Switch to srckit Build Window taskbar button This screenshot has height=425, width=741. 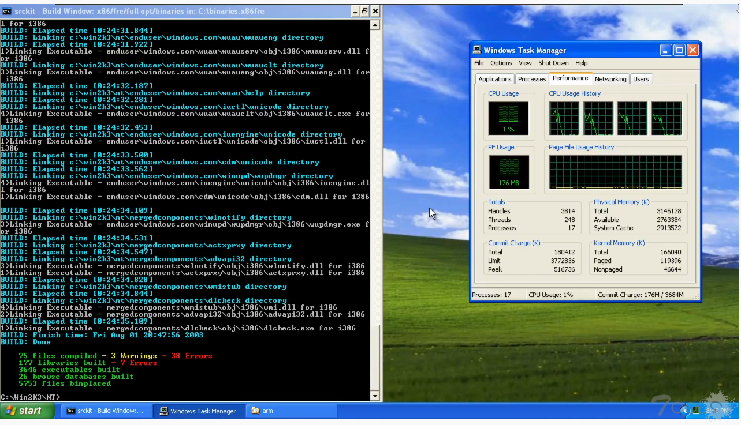pyautogui.click(x=106, y=411)
